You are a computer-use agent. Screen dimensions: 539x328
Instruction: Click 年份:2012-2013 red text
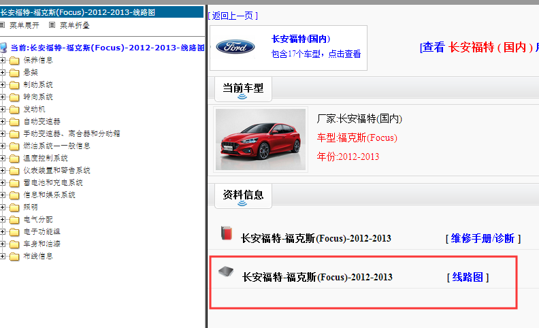348,157
